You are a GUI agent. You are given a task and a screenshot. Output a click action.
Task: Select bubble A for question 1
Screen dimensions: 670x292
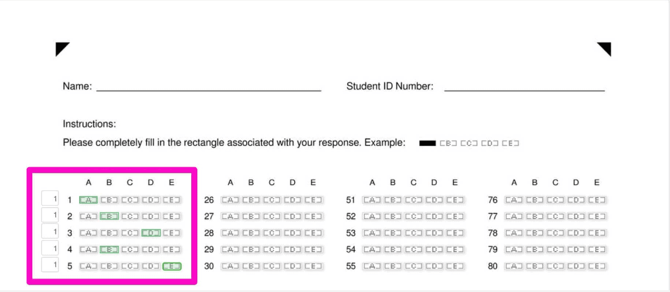pyautogui.click(x=88, y=200)
